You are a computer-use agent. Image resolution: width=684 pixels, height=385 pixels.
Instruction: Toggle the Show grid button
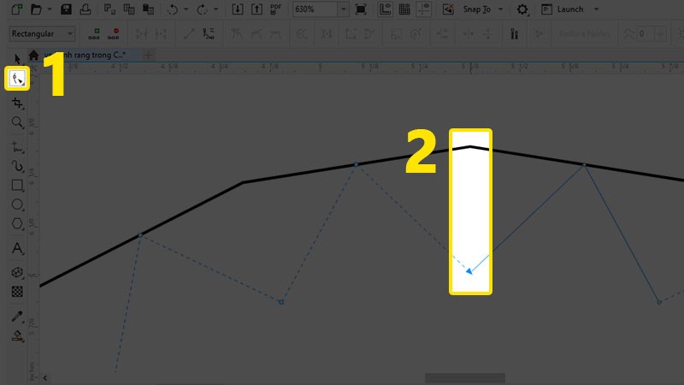(404, 9)
